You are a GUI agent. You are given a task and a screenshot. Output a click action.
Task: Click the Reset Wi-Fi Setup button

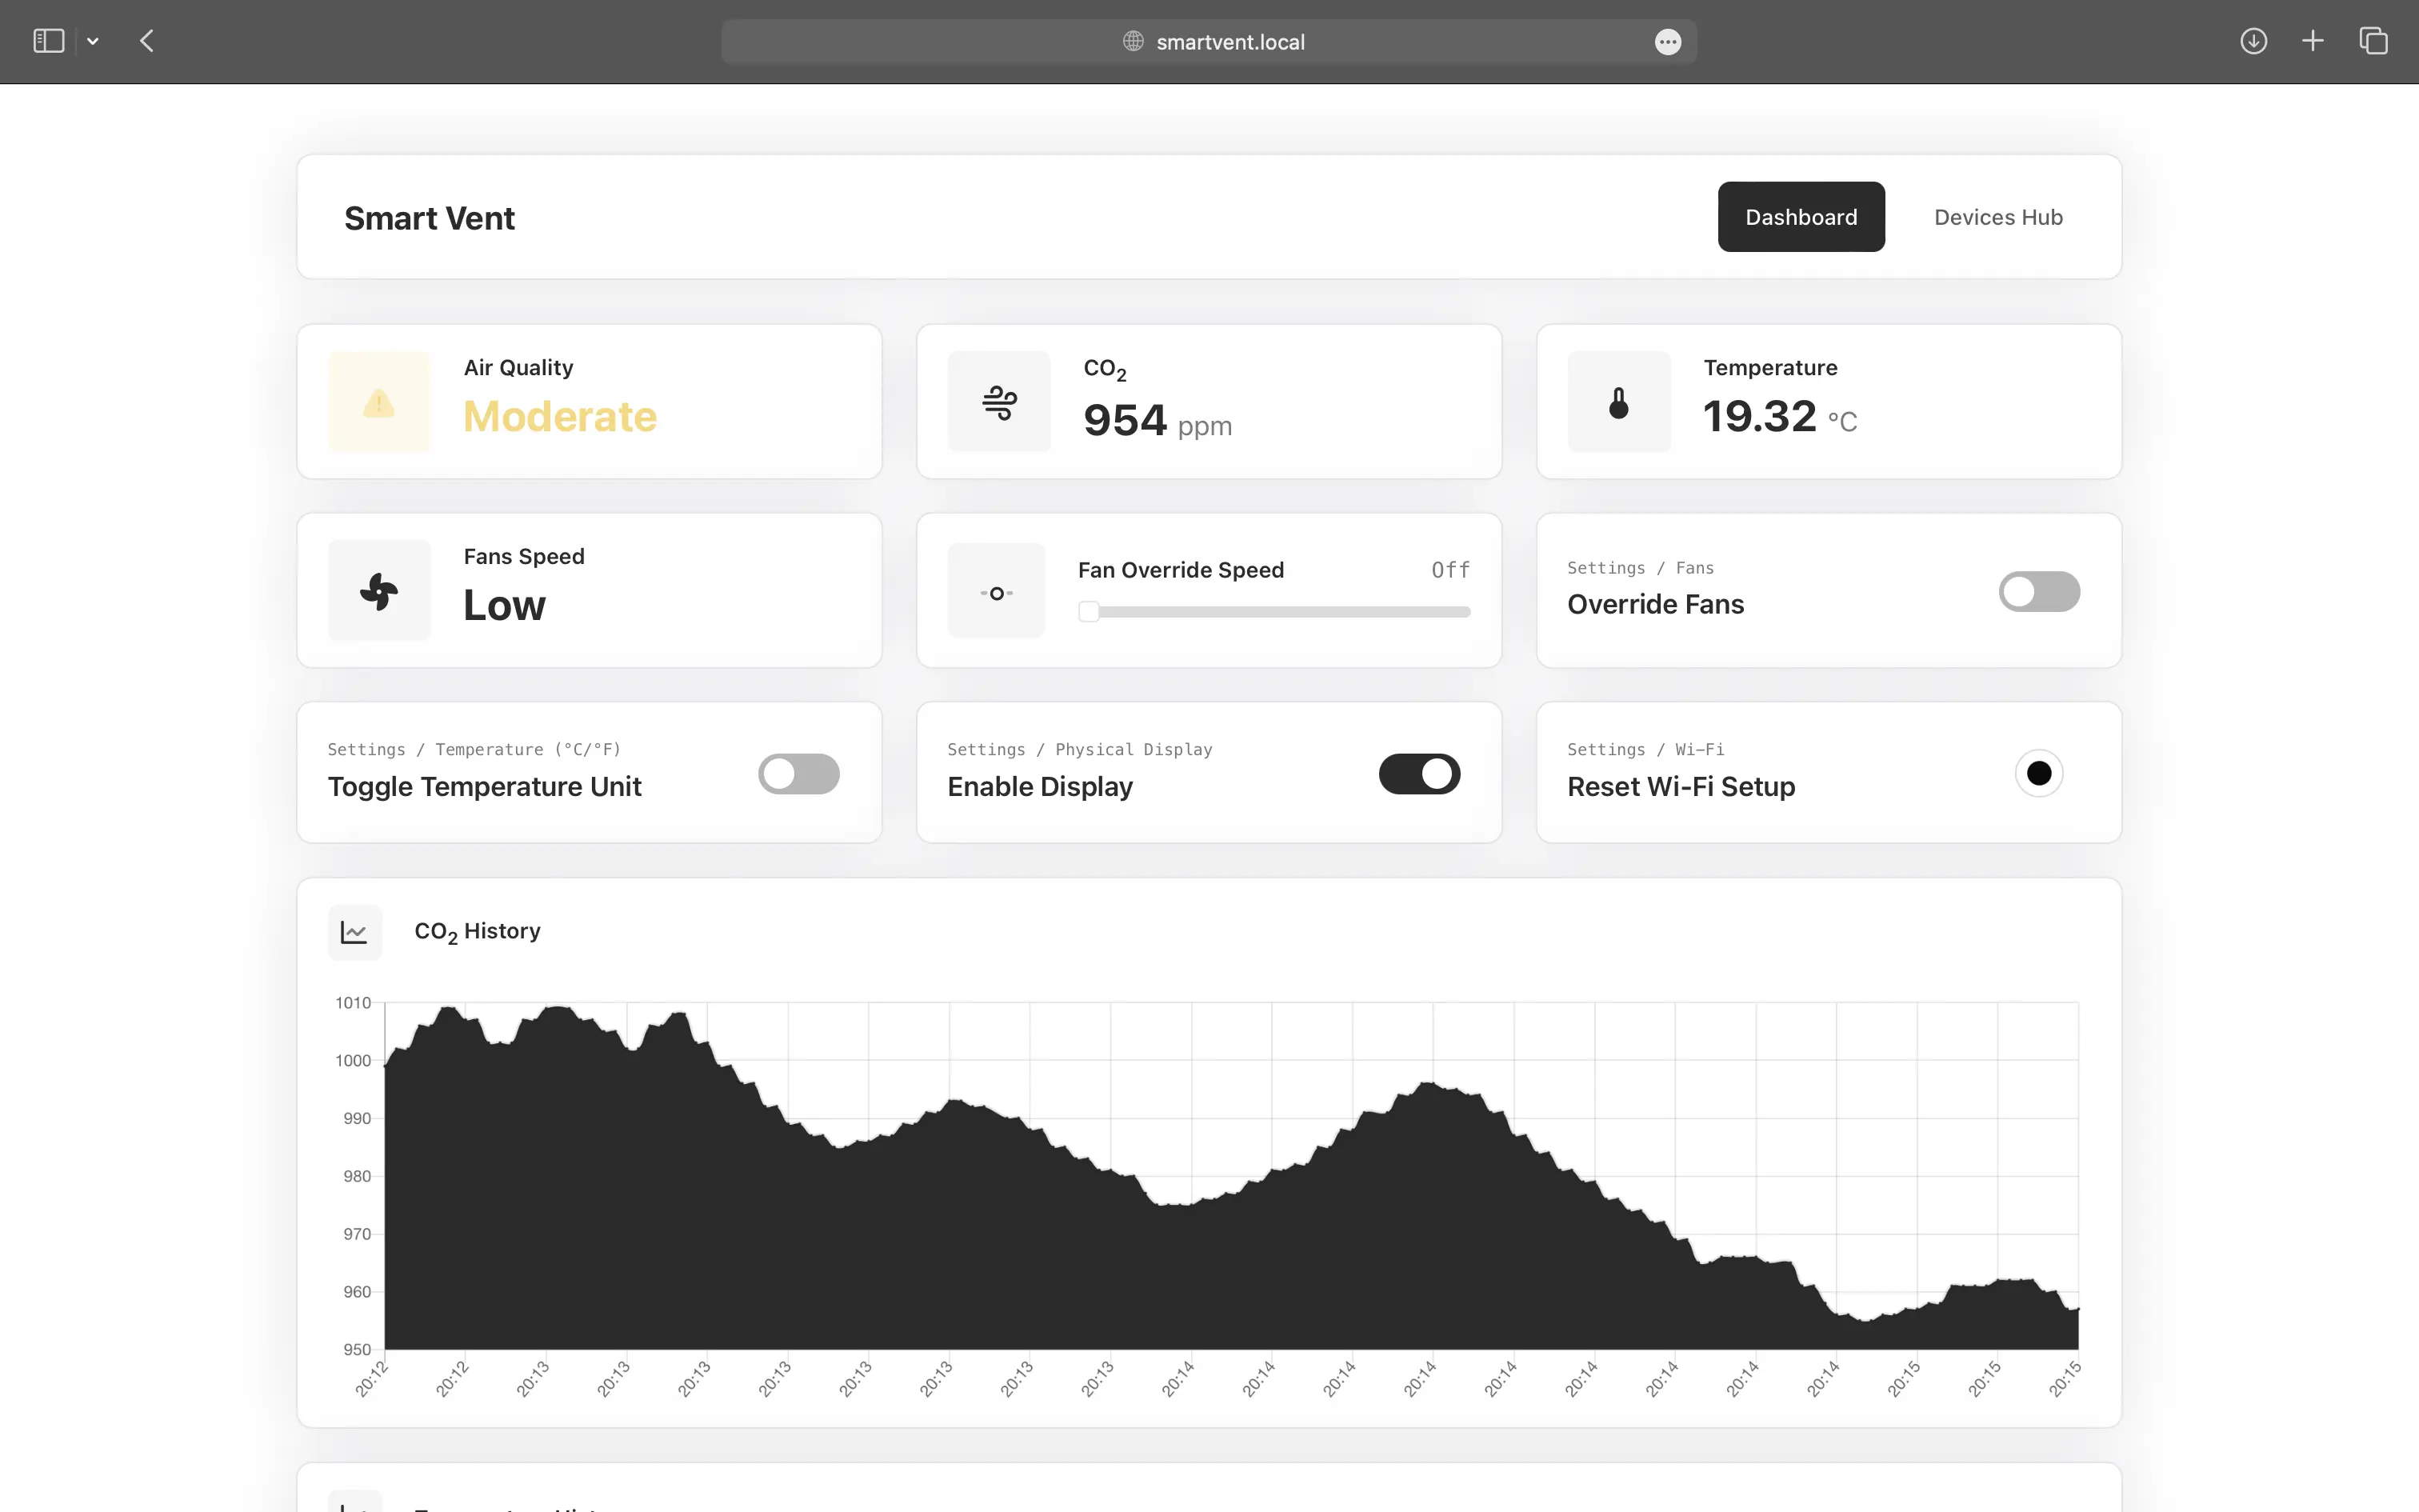(2038, 773)
